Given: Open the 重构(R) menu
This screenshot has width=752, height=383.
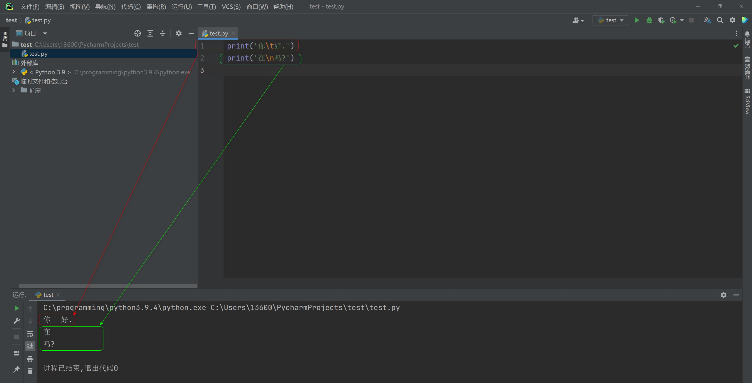Looking at the screenshot, I should pos(156,6).
